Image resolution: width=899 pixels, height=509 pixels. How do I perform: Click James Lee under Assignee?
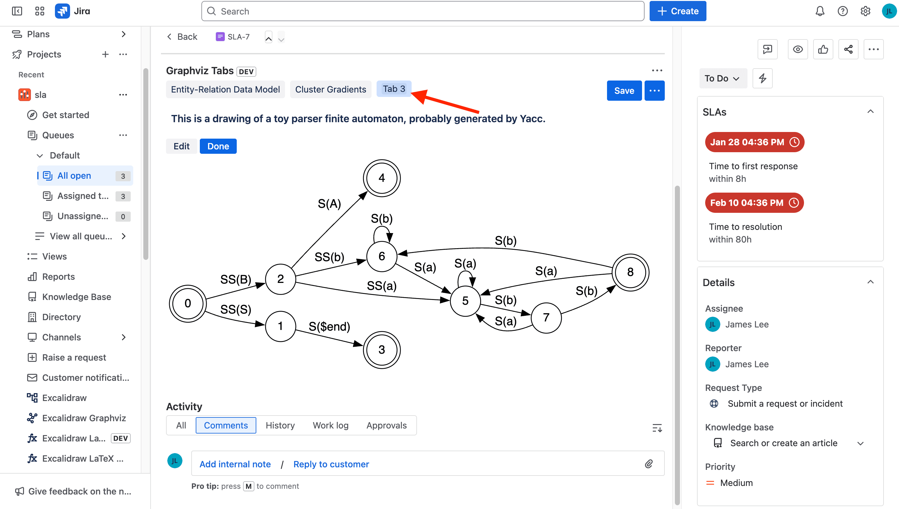747,324
